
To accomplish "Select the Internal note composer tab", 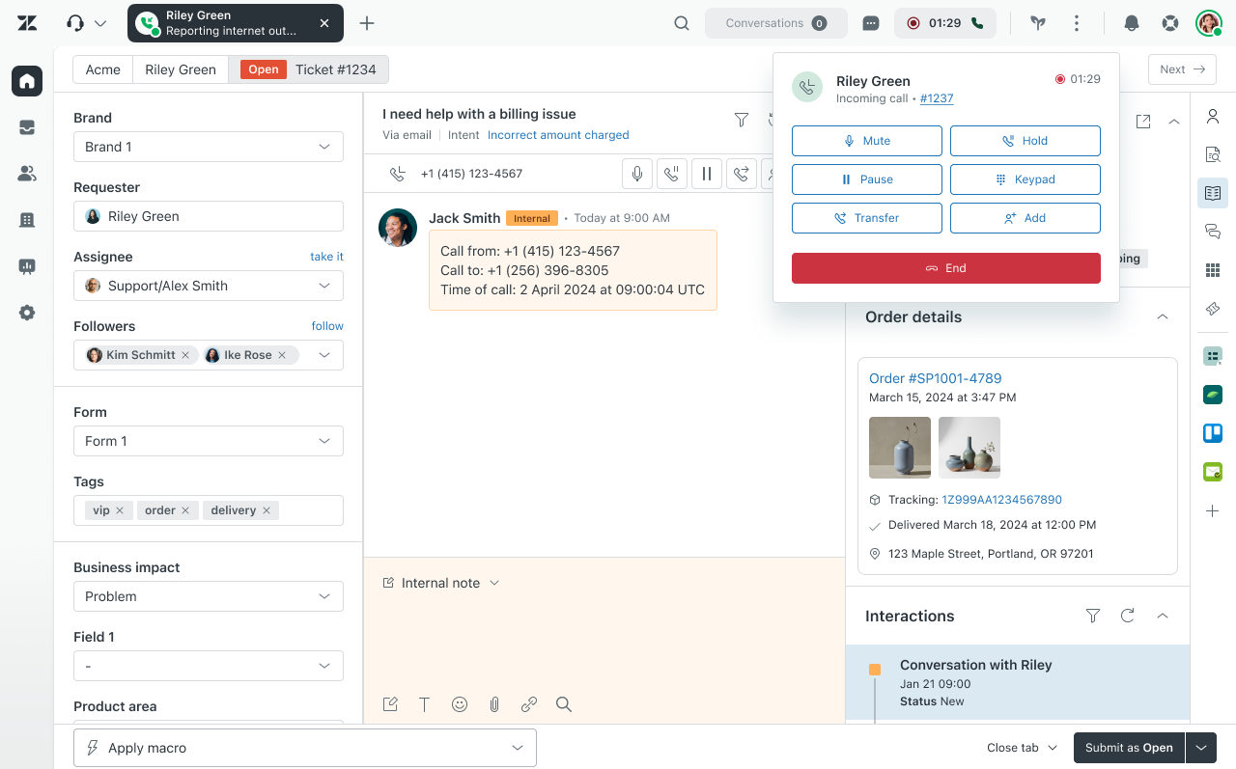I will (440, 583).
